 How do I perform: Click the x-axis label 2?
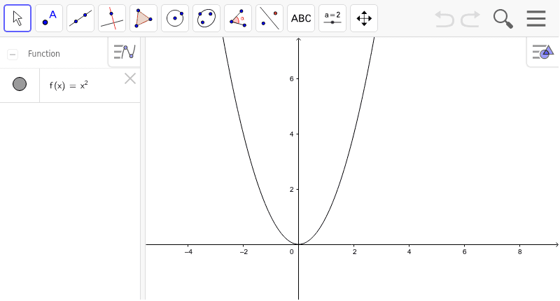[x=354, y=252]
